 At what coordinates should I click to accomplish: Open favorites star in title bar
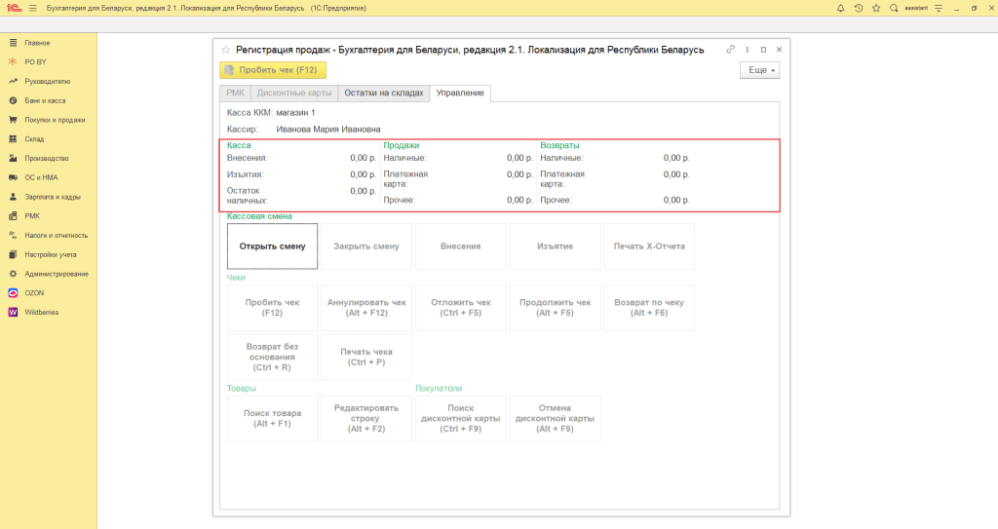[876, 8]
